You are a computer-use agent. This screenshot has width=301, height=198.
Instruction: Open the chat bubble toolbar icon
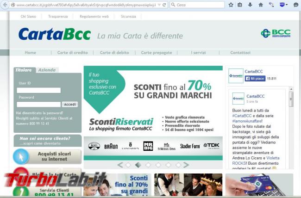(296, 5)
